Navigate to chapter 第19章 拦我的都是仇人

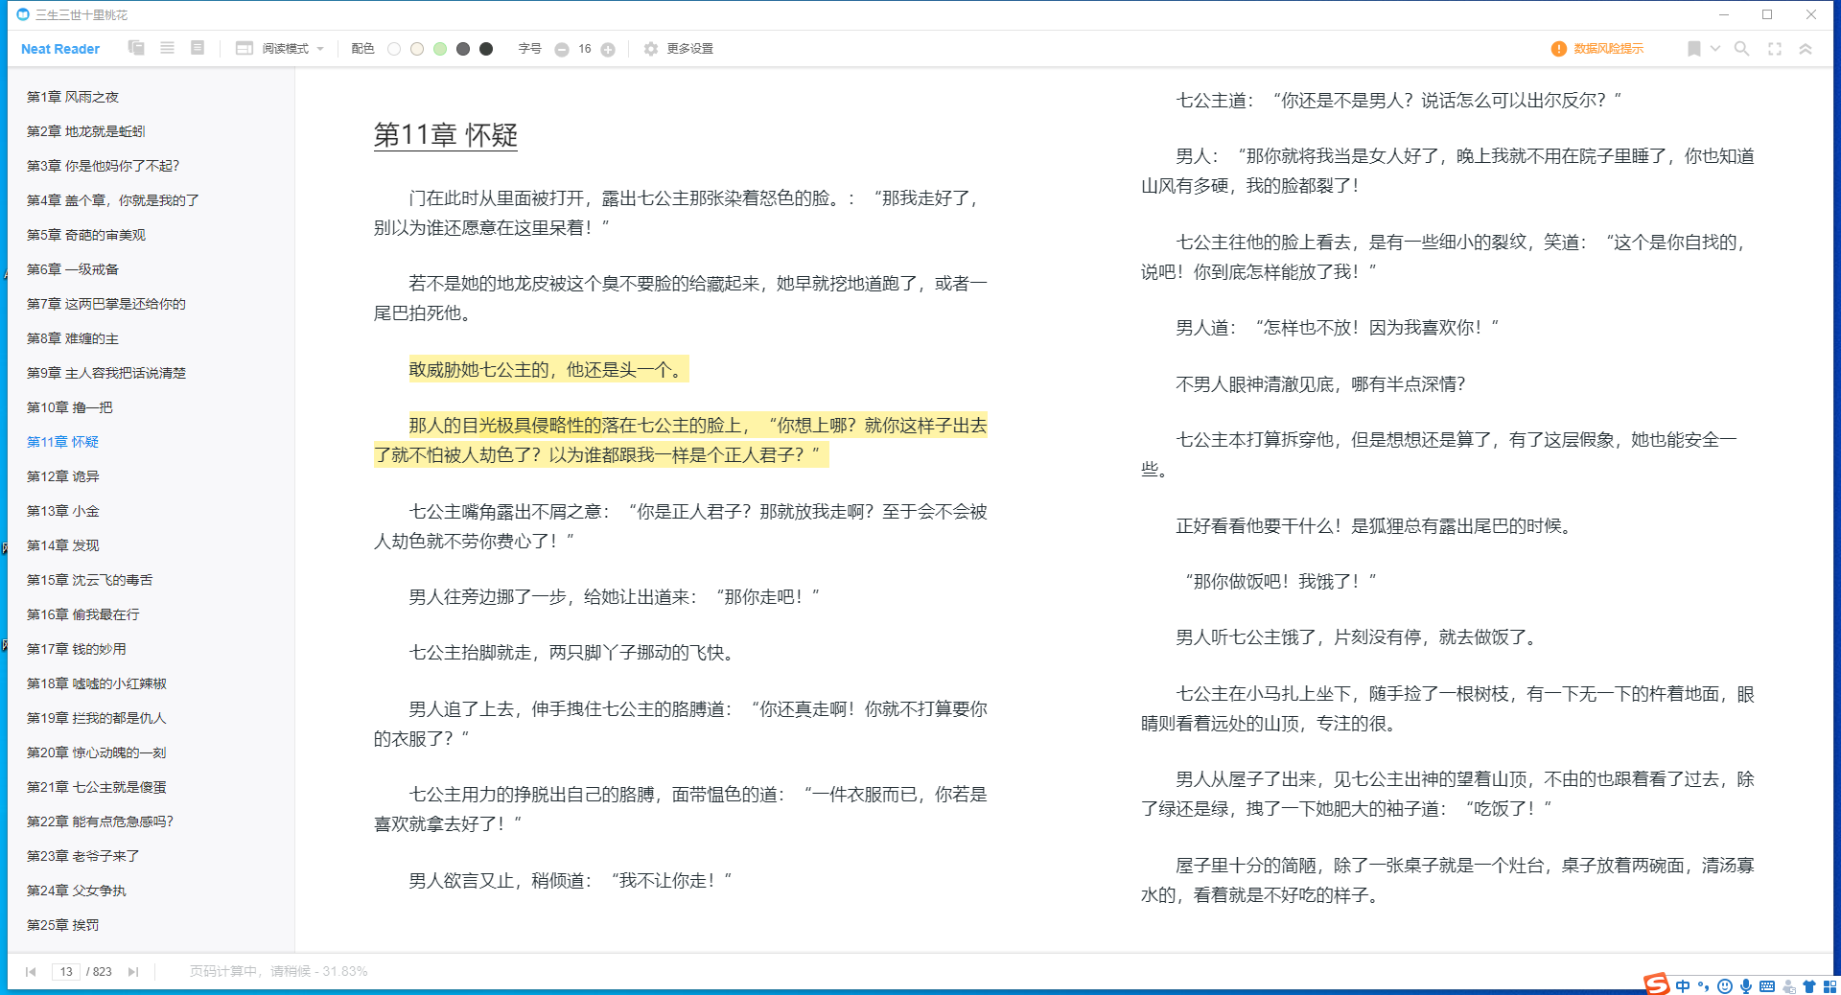[97, 718]
